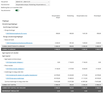The image size is (103, 93).
Task: Expand account 2010 row chevron
Action: pyautogui.click(x=6, y=62)
